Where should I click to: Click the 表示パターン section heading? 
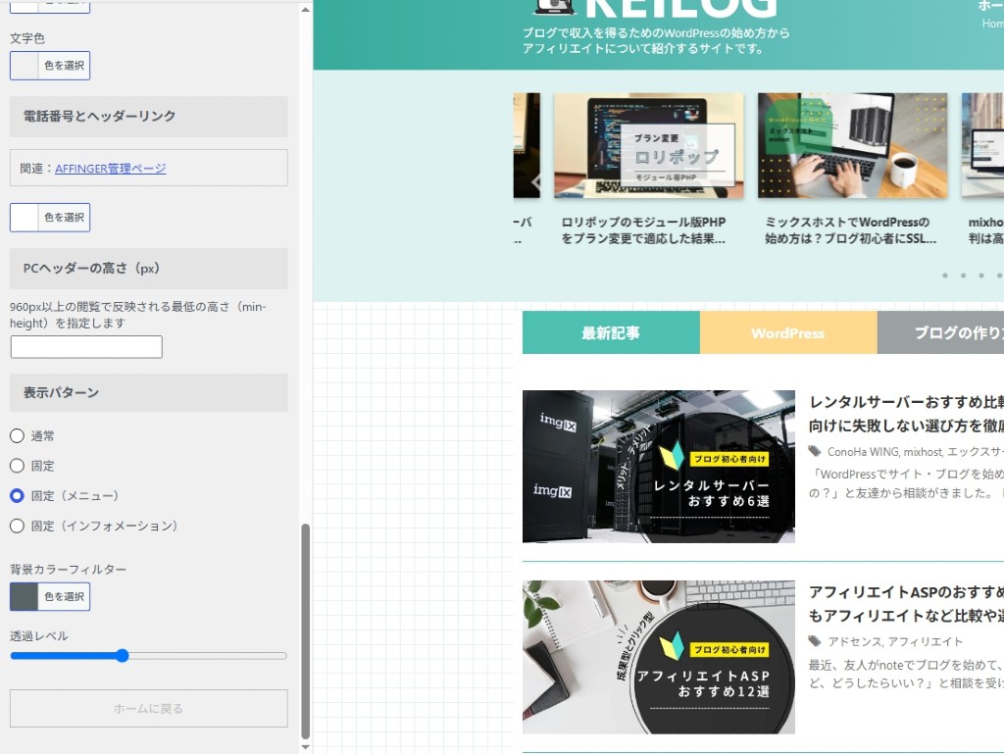click(149, 393)
